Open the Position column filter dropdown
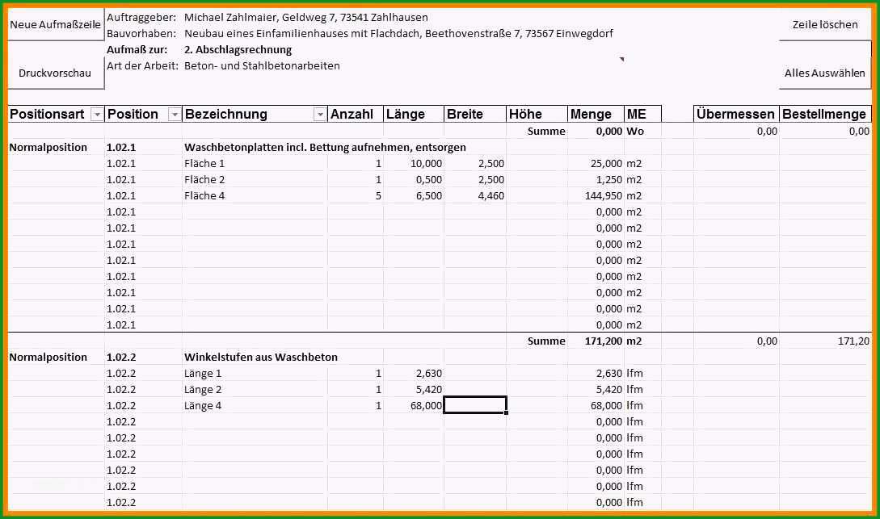This screenshot has height=519, width=880. point(175,115)
